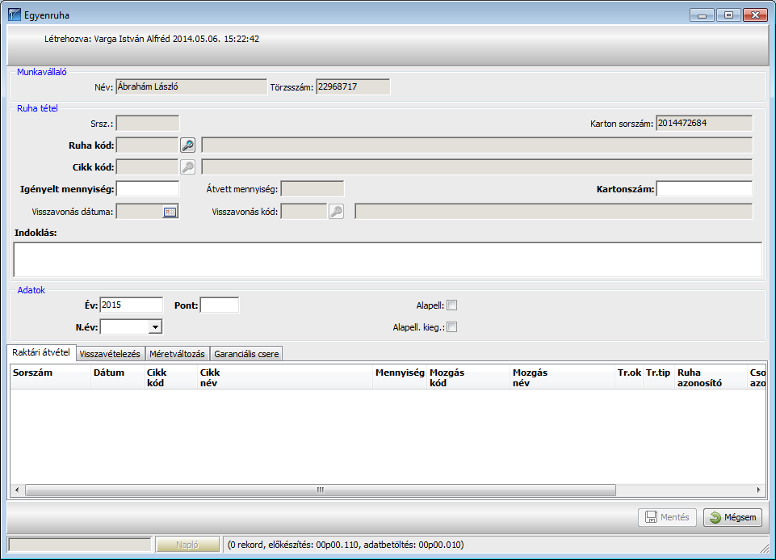Click the Srsz. field
776x560 pixels.
click(x=148, y=123)
